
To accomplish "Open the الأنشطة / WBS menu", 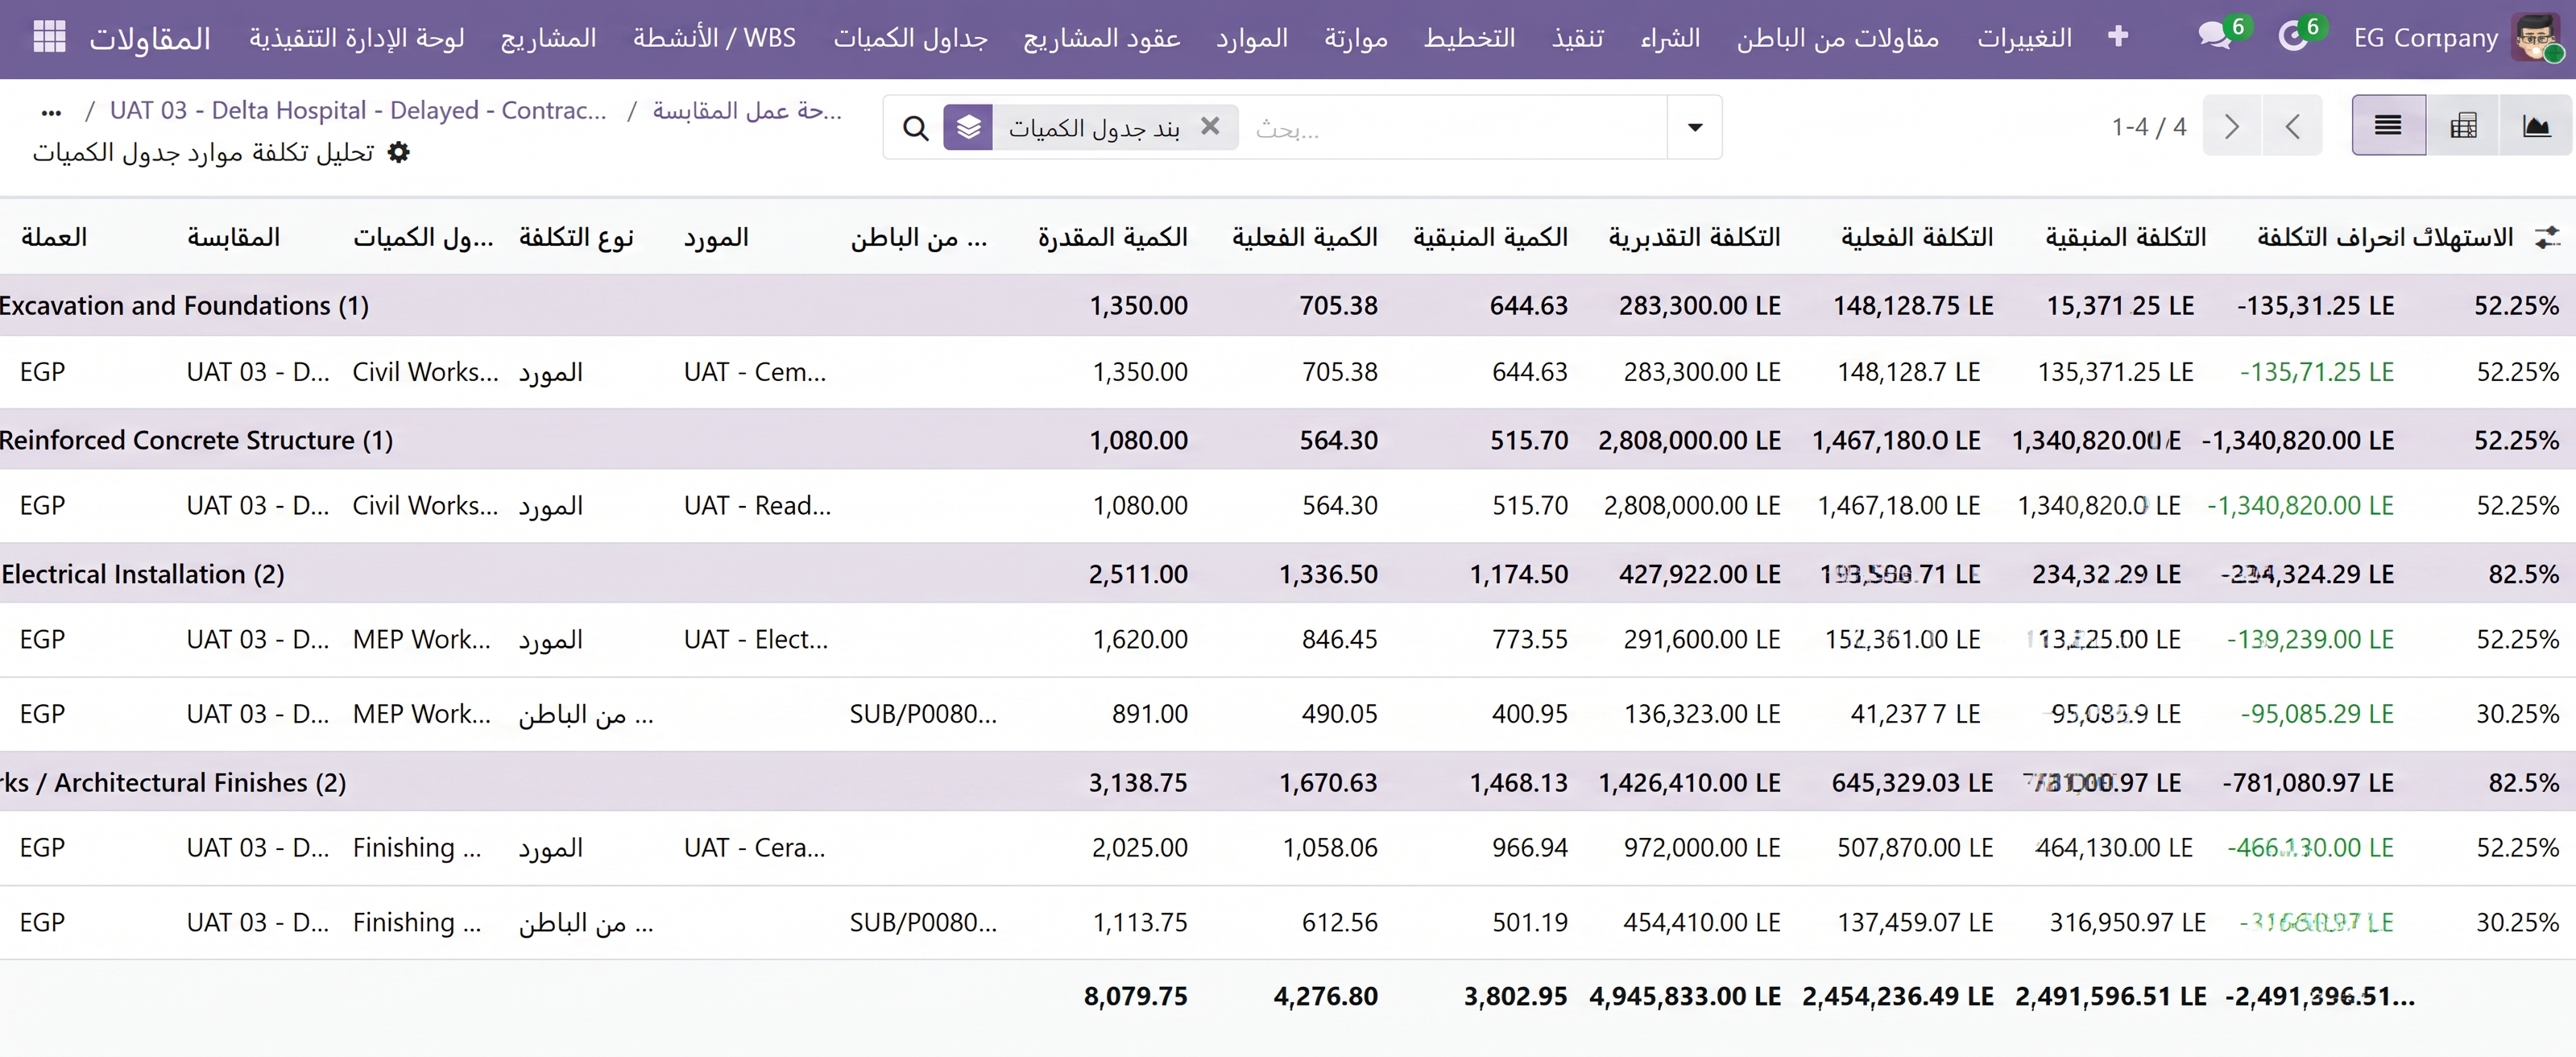I will (x=714, y=38).
